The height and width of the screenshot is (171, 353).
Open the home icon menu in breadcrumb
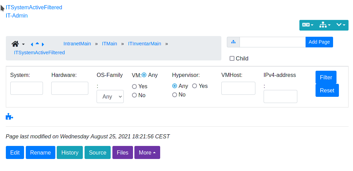tap(18, 44)
